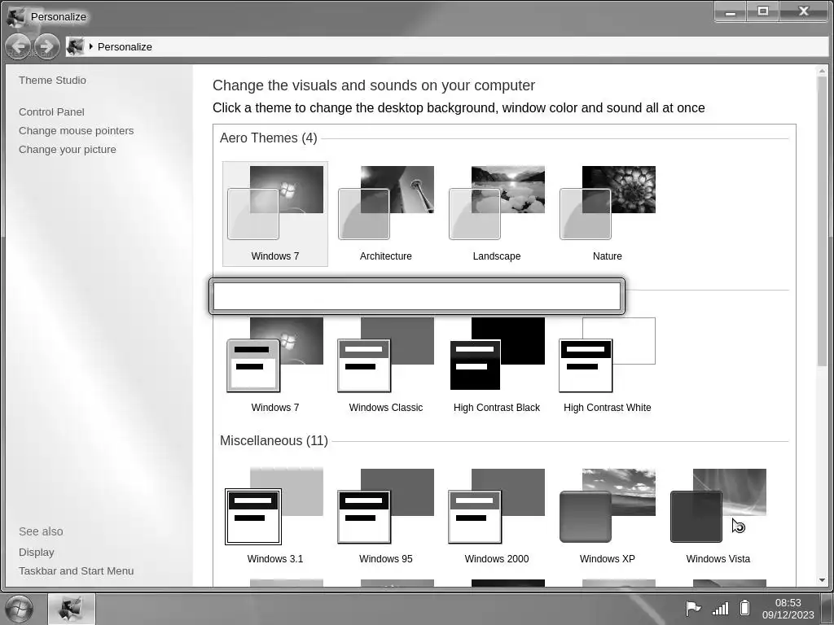Click the battery tray icon
The height and width of the screenshot is (625, 834).
[x=745, y=608]
